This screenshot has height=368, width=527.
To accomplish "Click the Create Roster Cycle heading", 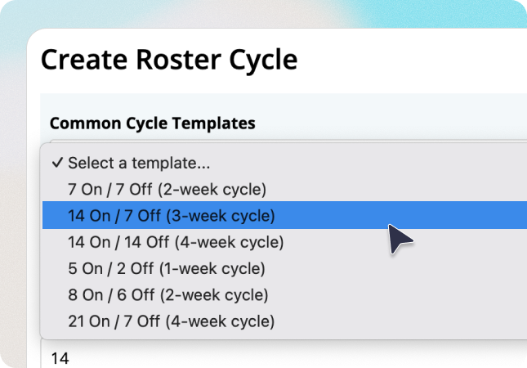I will pos(169,60).
